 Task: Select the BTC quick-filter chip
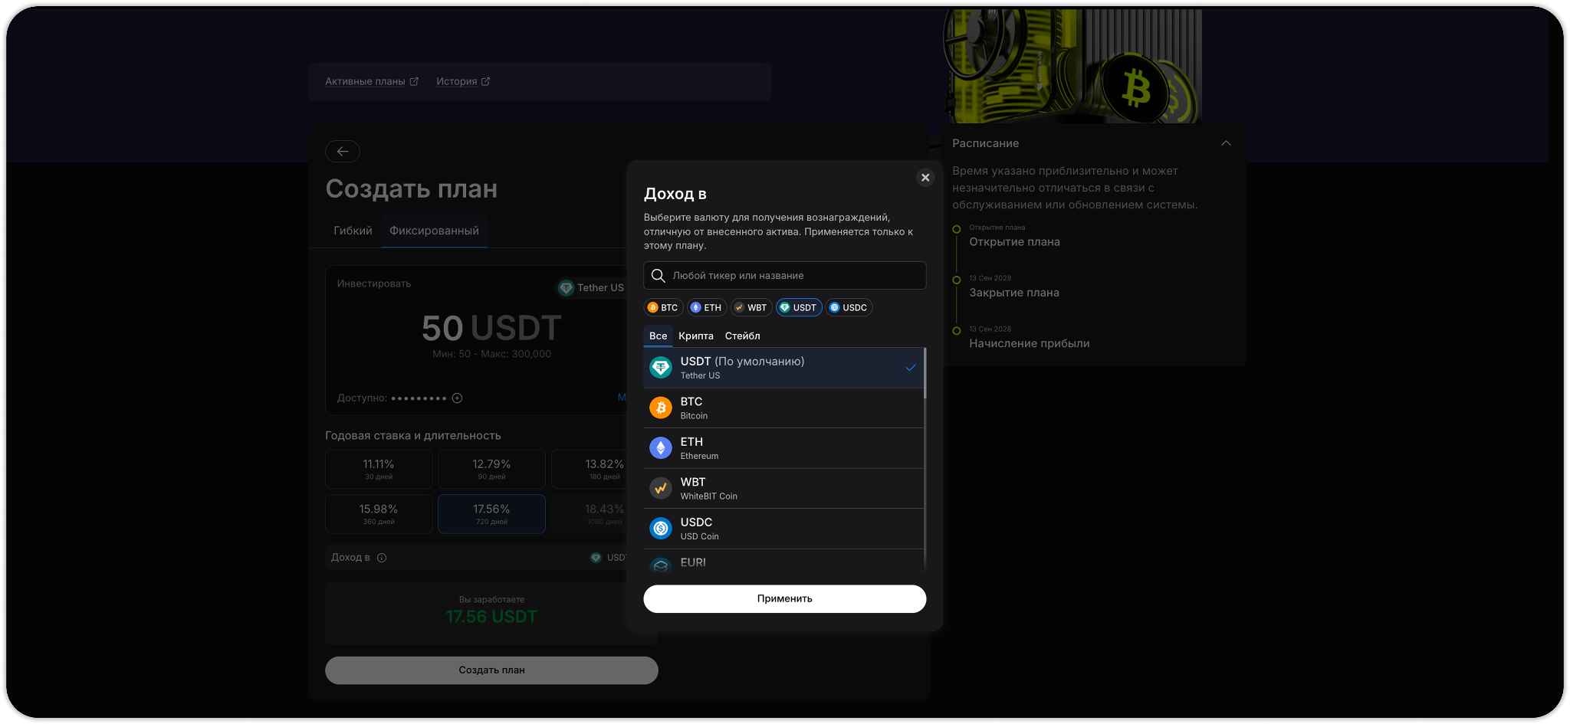point(663,308)
